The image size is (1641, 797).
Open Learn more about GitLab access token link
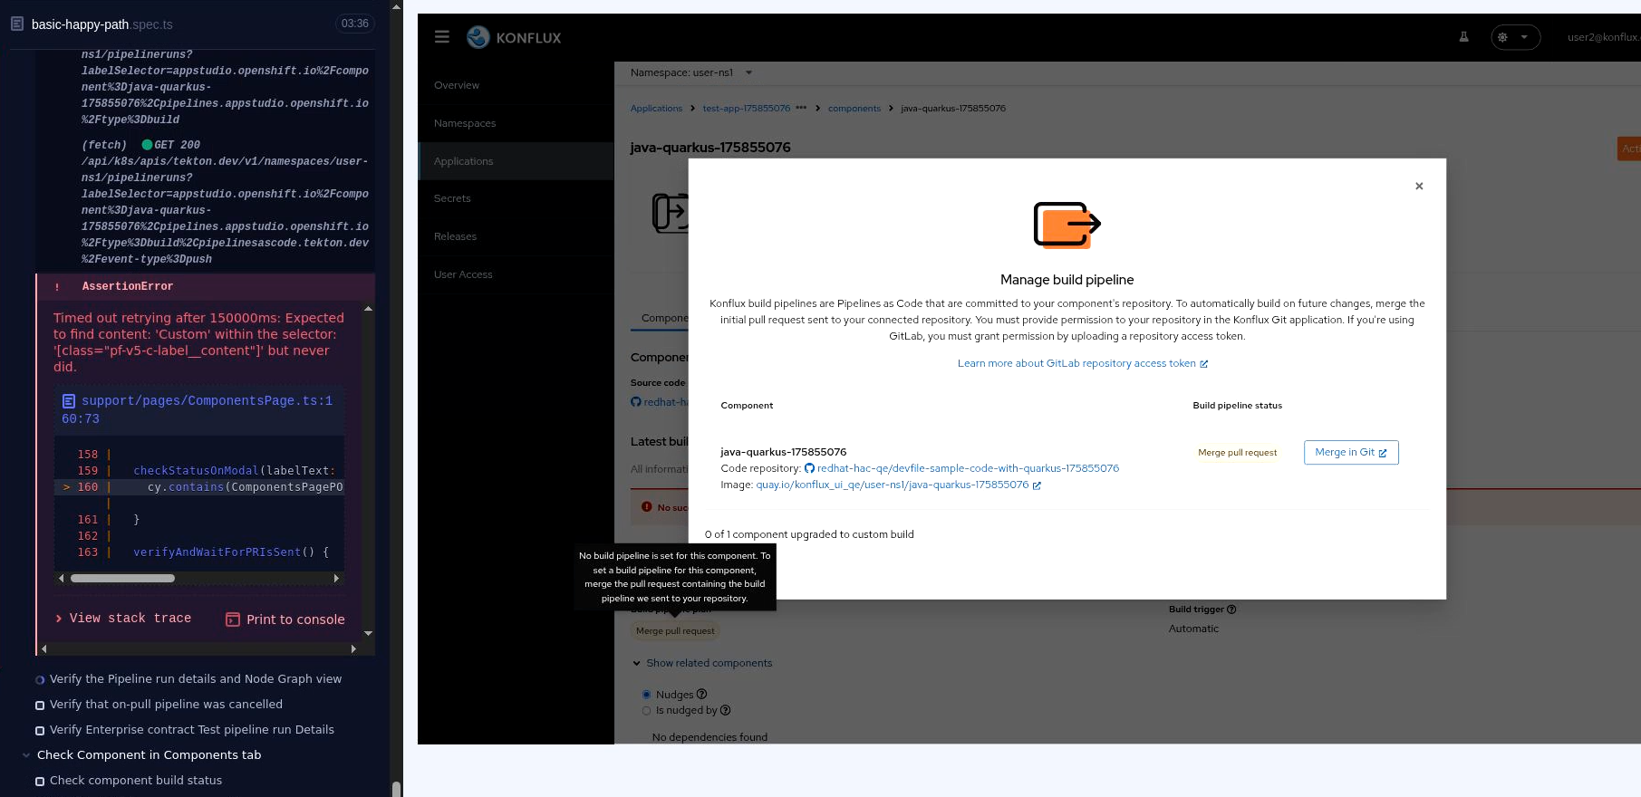(1083, 363)
